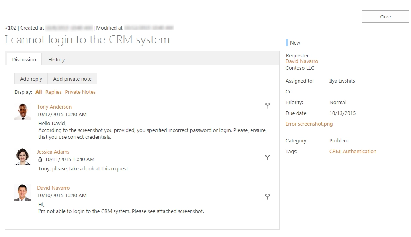Click split icon on David Navarro's message

tap(267, 197)
